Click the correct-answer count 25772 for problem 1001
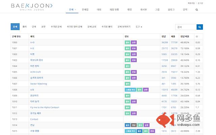This screenshot has width=216, height=135. click(x=165, y=48)
